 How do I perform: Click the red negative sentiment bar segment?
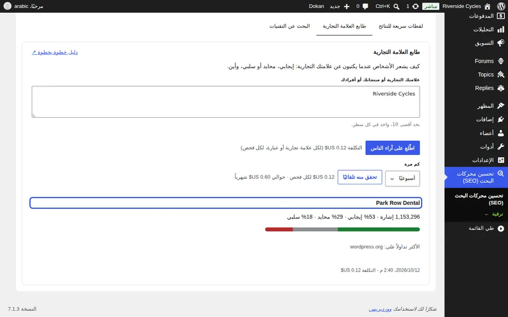click(x=279, y=229)
